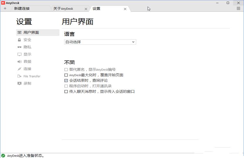Open the hamburger main menu
This screenshot has width=244, height=158.
click(x=238, y=8)
